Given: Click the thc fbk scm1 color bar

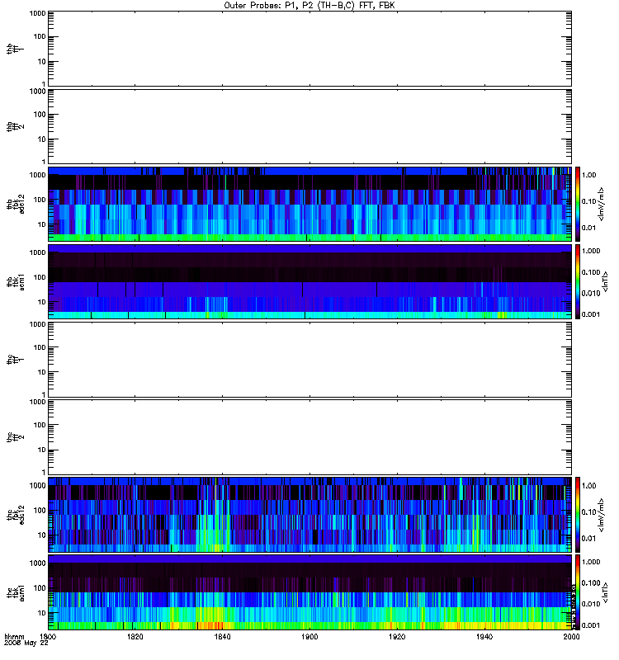Looking at the screenshot, I should point(578,592).
